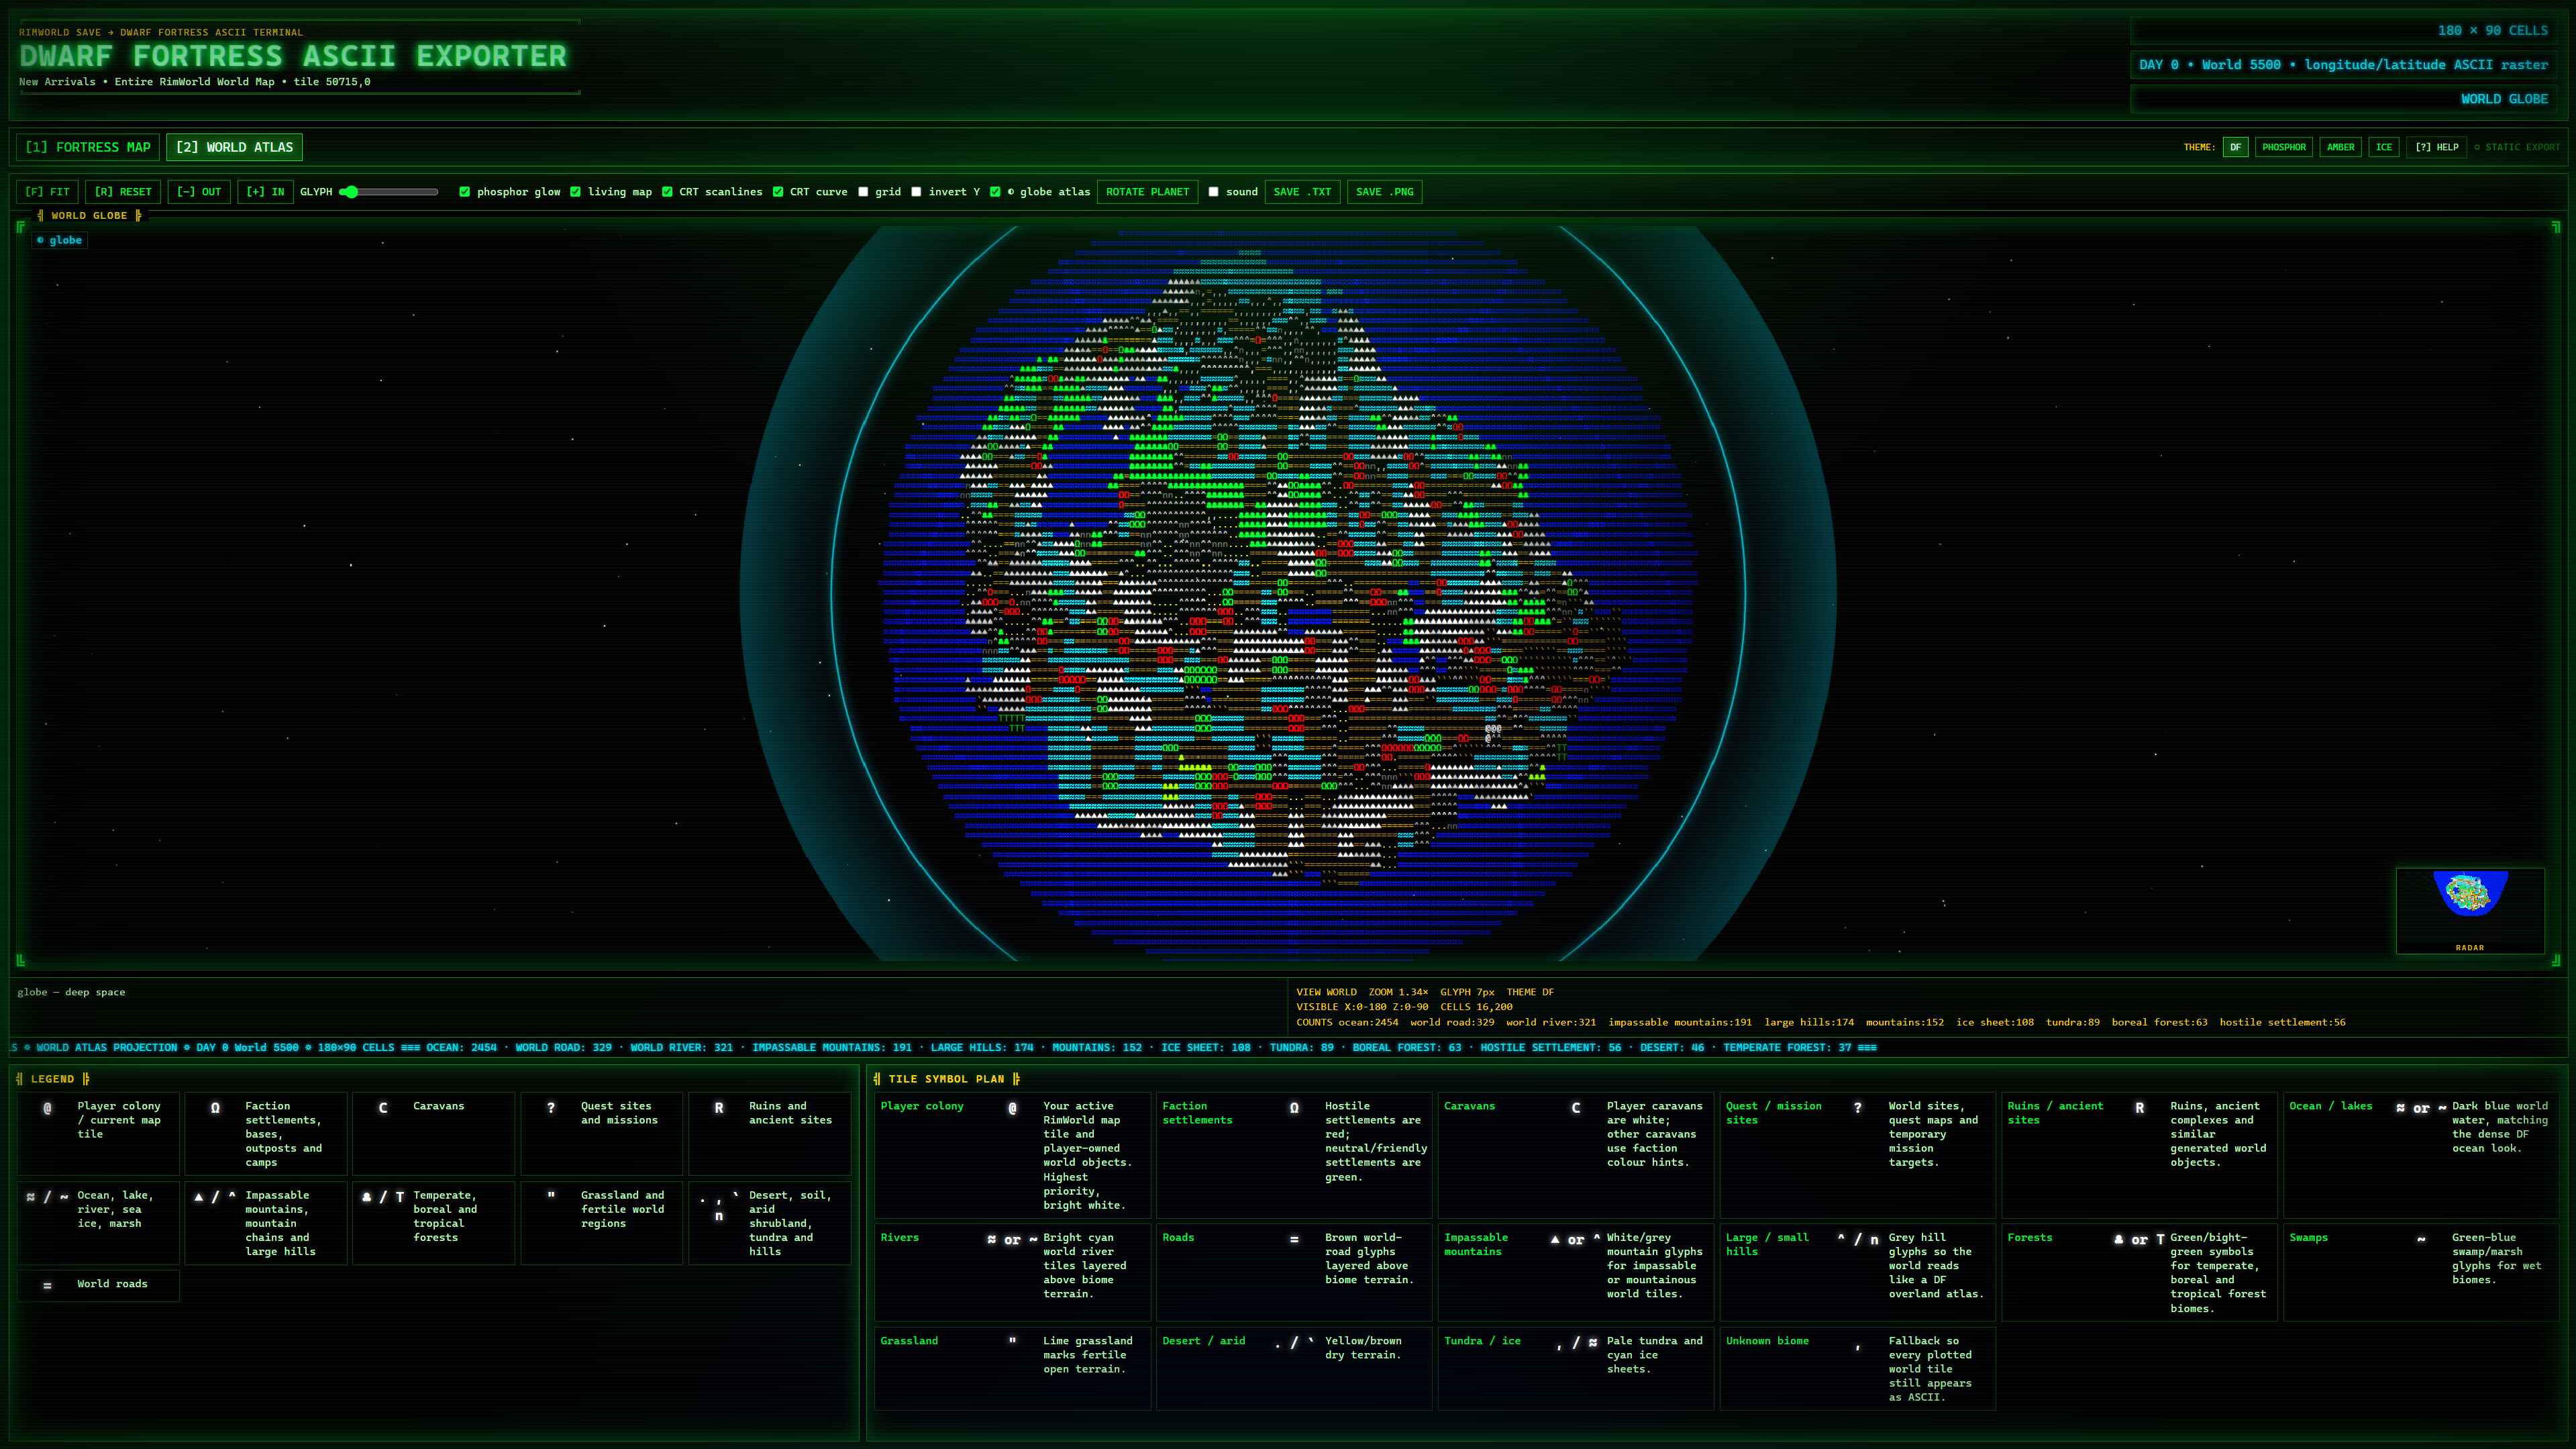
Task: Uncheck the living map option
Action: coord(575,192)
